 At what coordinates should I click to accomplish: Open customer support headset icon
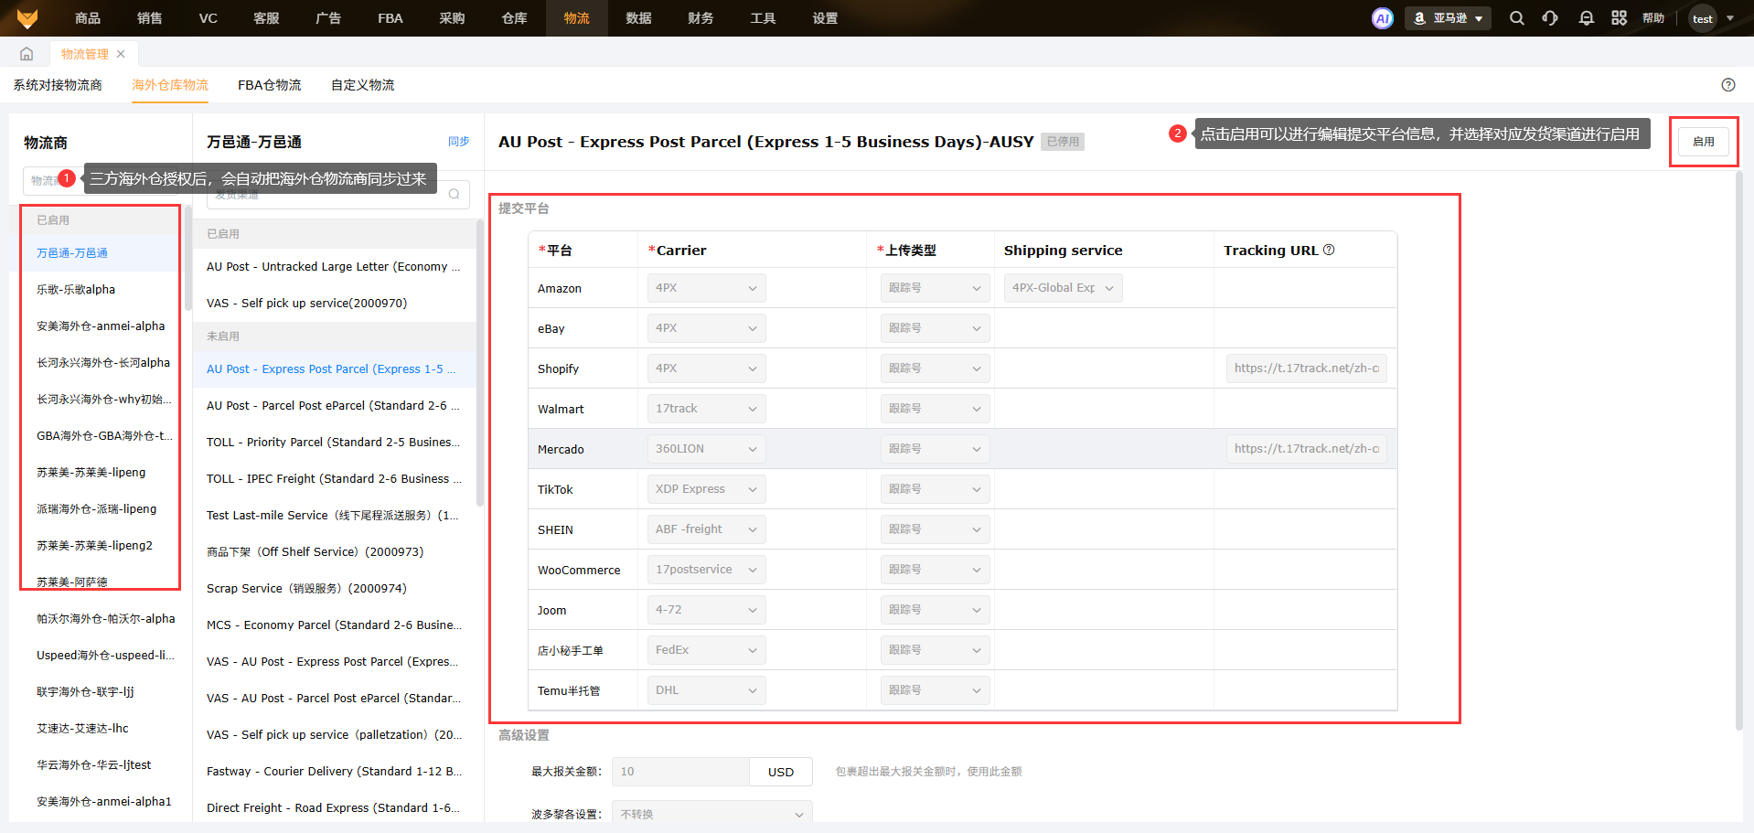tap(1550, 18)
